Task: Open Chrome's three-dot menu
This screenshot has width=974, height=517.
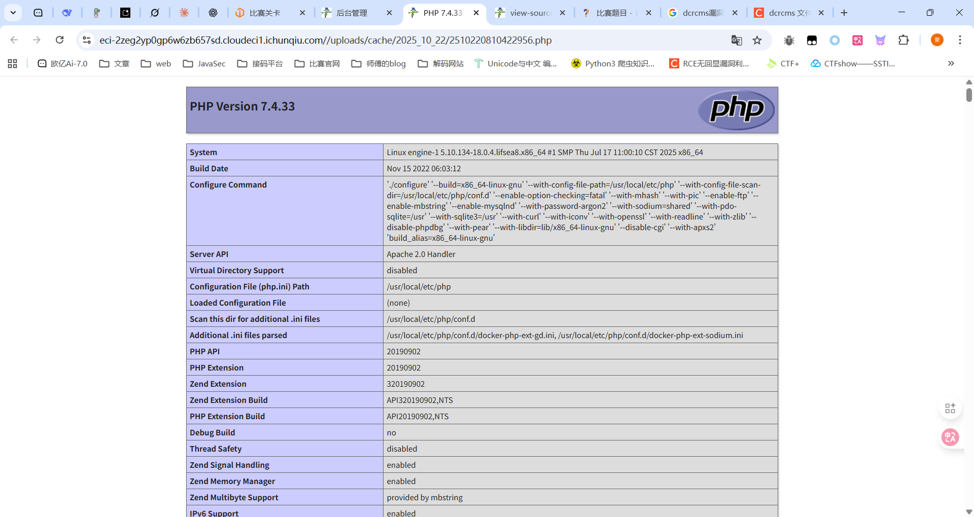Action: (960, 40)
